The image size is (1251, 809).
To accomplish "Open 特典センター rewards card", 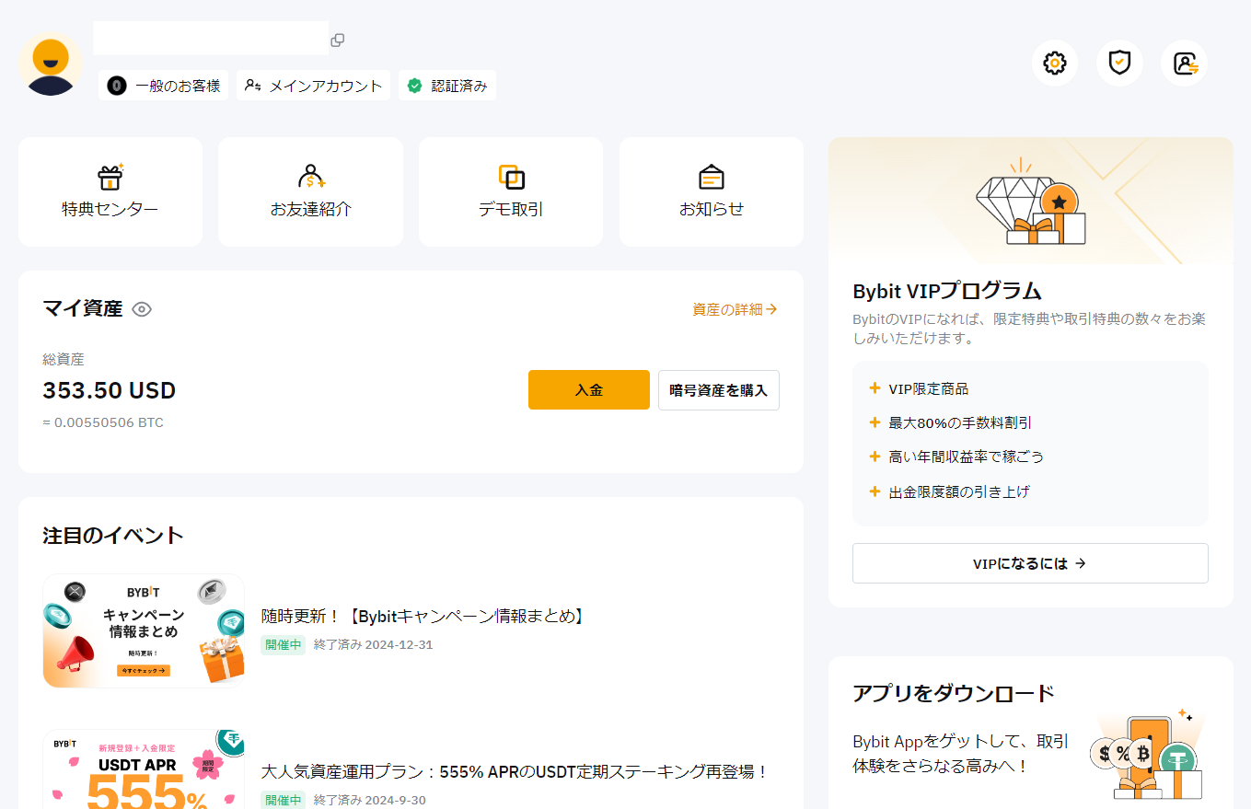I will point(110,191).
